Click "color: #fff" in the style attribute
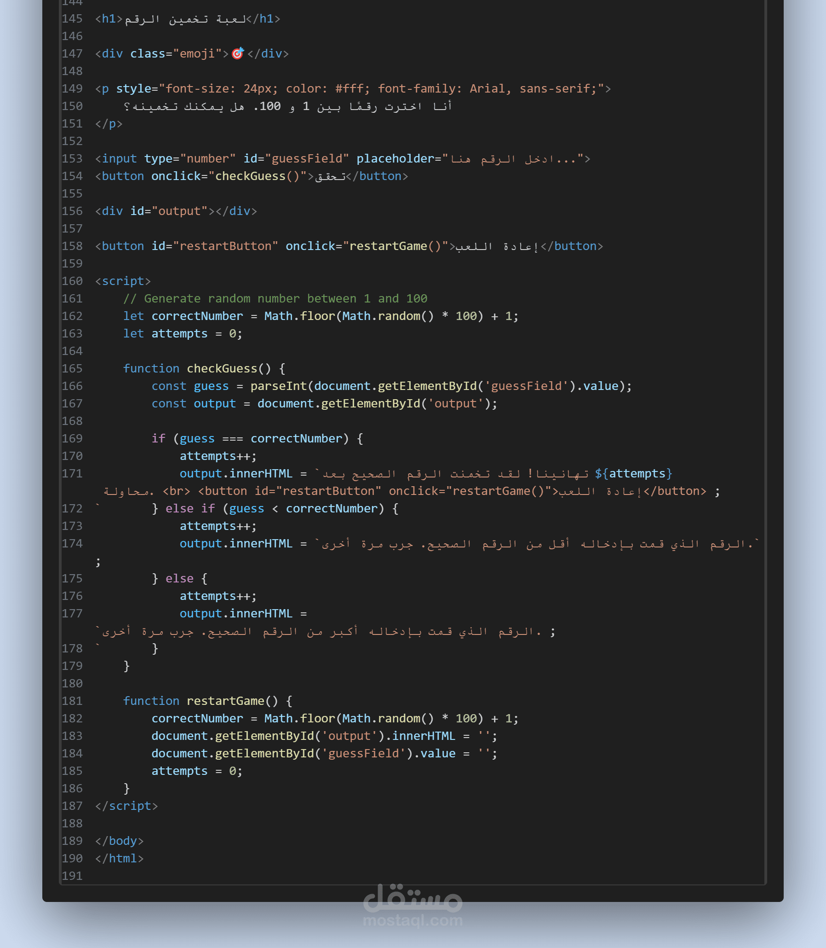The width and height of the screenshot is (826, 948). [328, 88]
